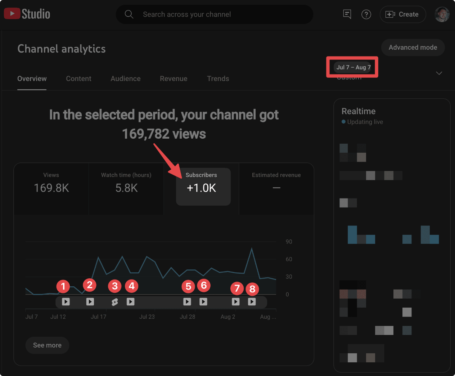Expand the date range dropdown chevron

pyautogui.click(x=439, y=73)
